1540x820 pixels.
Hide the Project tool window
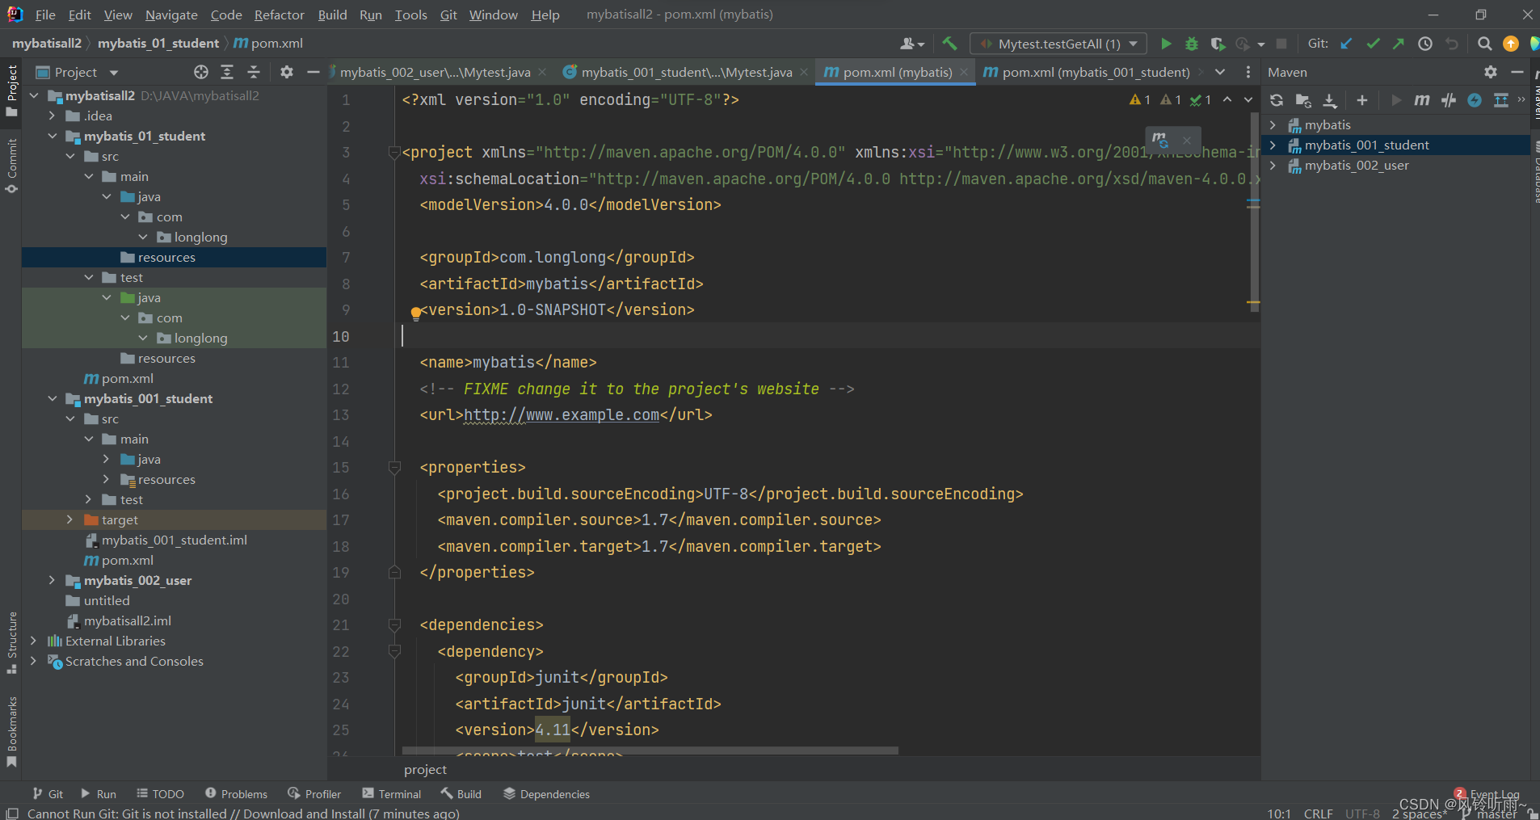pyautogui.click(x=313, y=72)
